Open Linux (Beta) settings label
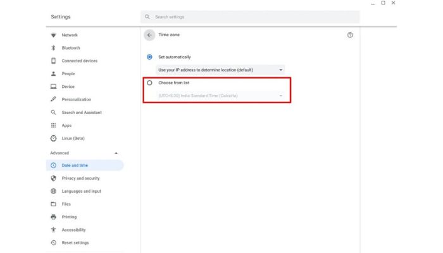Viewport: 443px width, 253px height. point(73,139)
